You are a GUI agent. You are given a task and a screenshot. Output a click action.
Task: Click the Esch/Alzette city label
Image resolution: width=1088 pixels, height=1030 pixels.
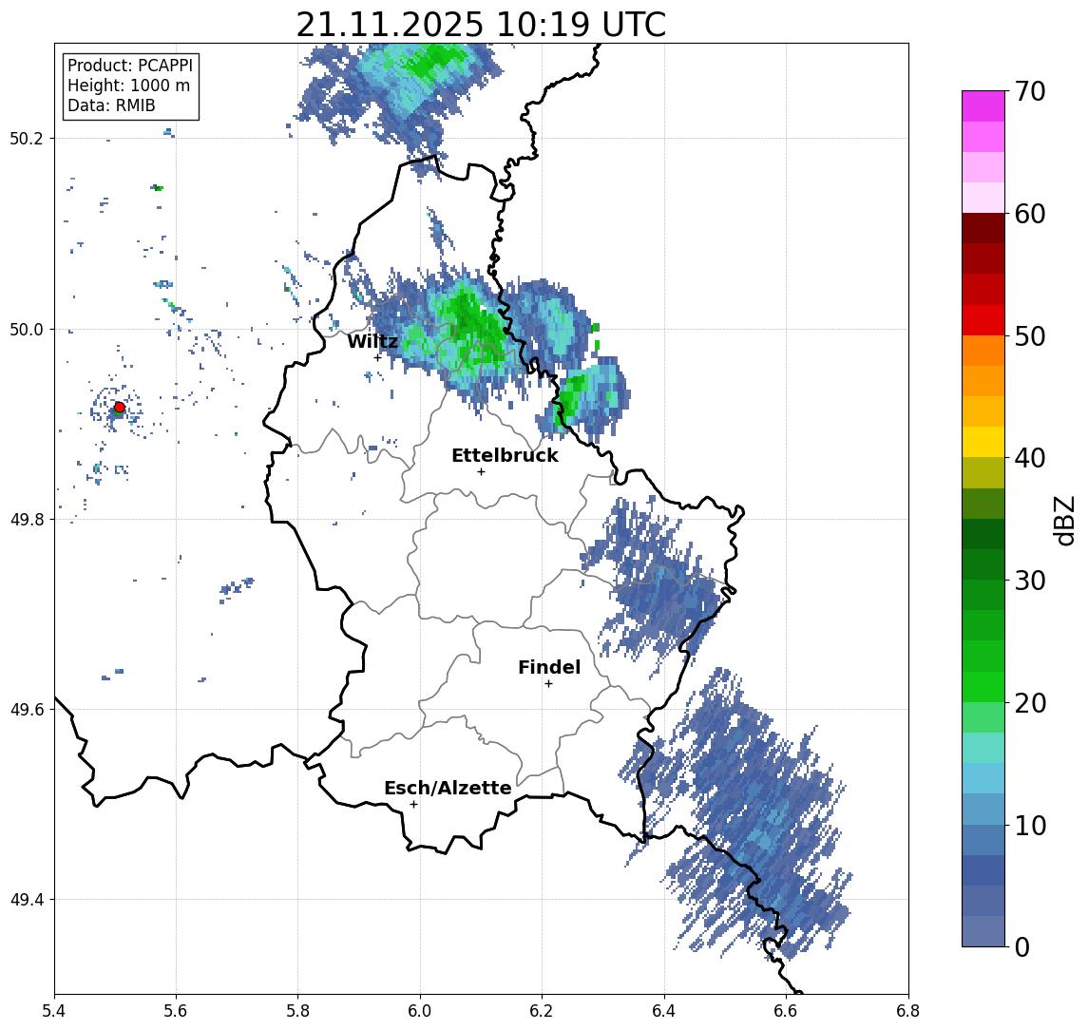tap(448, 788)
